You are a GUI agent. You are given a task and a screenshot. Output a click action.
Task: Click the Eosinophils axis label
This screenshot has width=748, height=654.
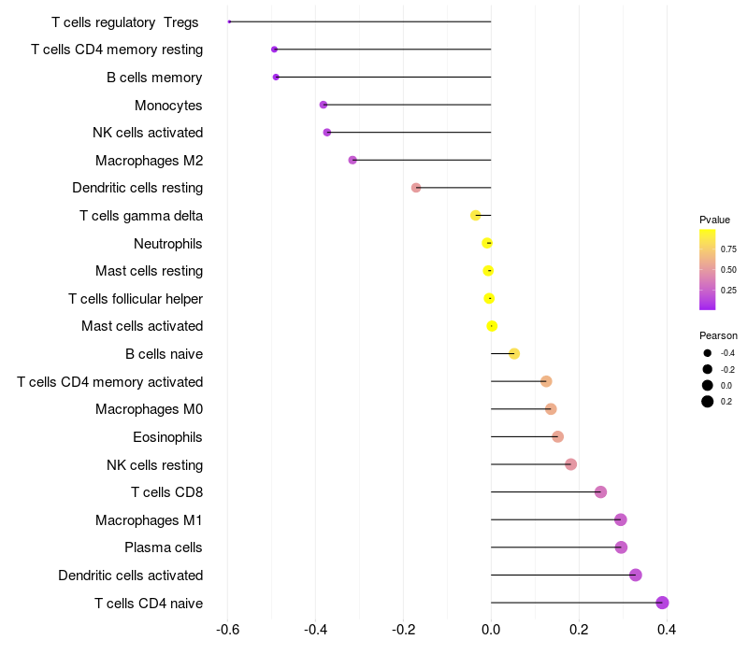(167, 437)
